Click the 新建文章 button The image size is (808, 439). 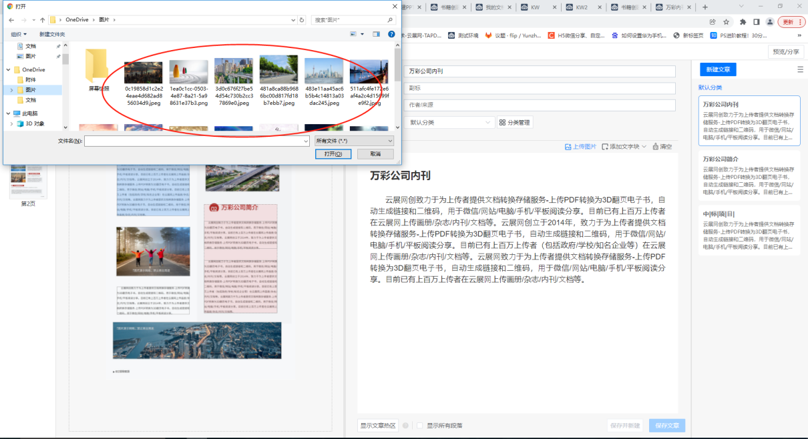[718, 69]
